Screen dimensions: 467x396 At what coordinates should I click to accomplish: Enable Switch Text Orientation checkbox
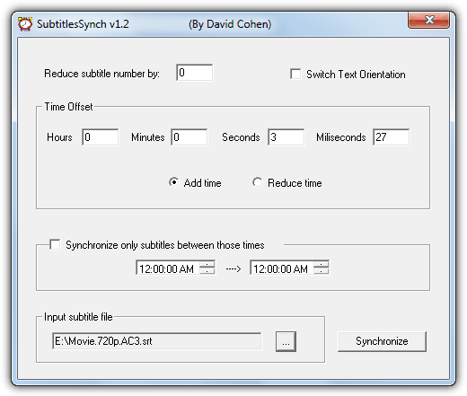click(295, 74)
